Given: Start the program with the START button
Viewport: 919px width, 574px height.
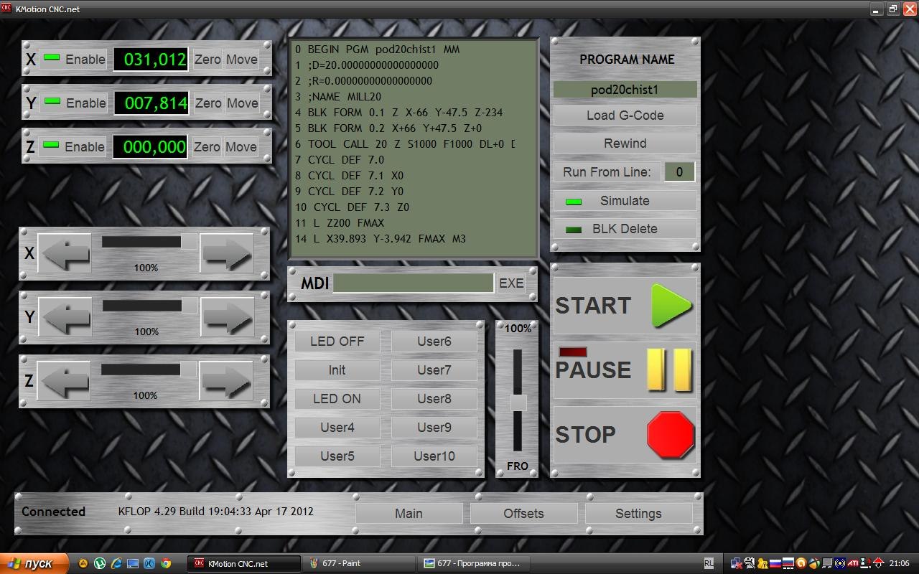Looking at the screenshot, I should click(625, 306).
